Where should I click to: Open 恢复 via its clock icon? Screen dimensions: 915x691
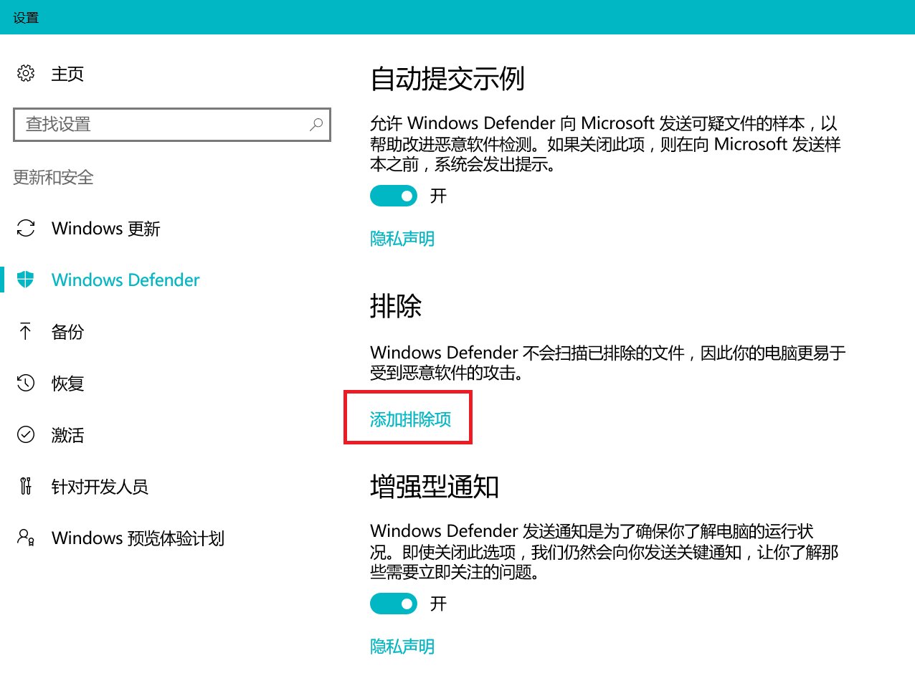click(25, 383)
